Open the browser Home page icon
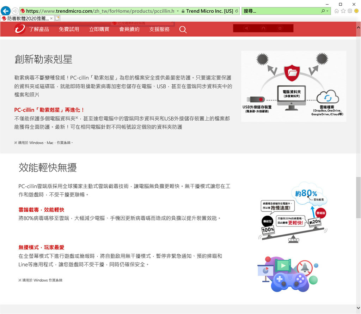 tap(337, 11)
